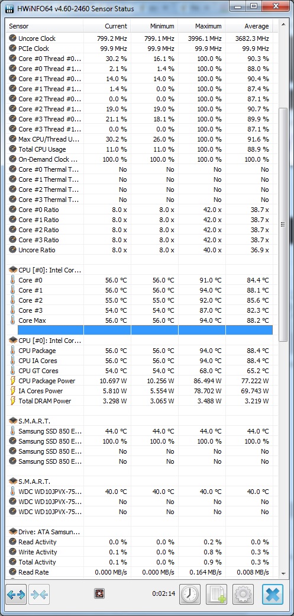The image size is (294, 616).
Task: Select the highlighted blue empty row
Action: coord(139,331)
